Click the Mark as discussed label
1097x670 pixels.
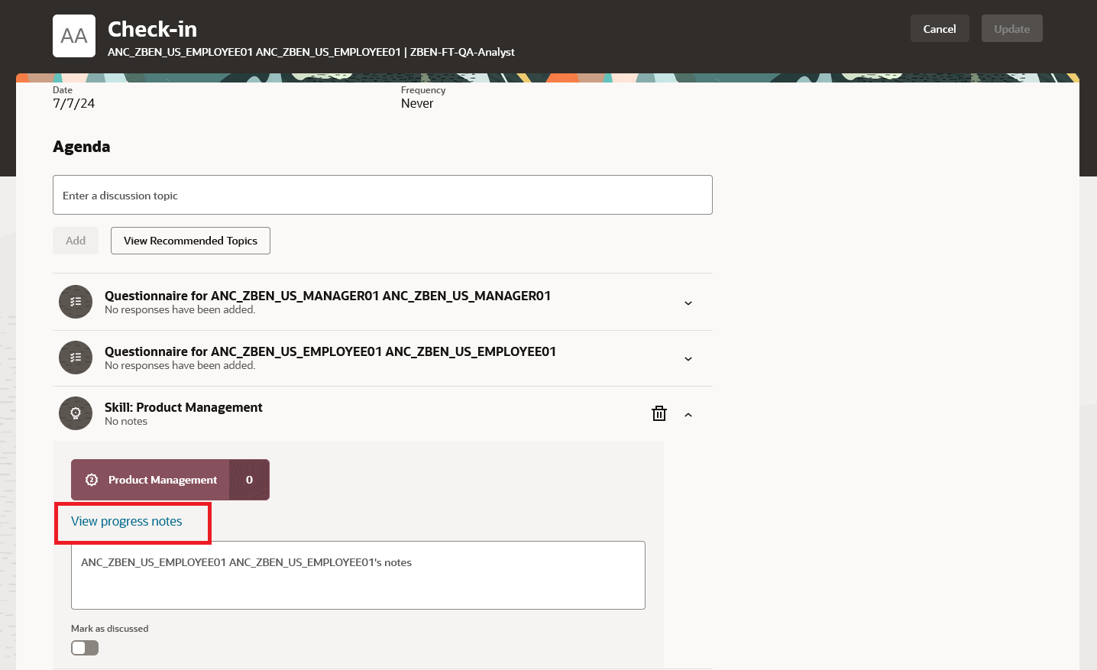tap(110, 629)
